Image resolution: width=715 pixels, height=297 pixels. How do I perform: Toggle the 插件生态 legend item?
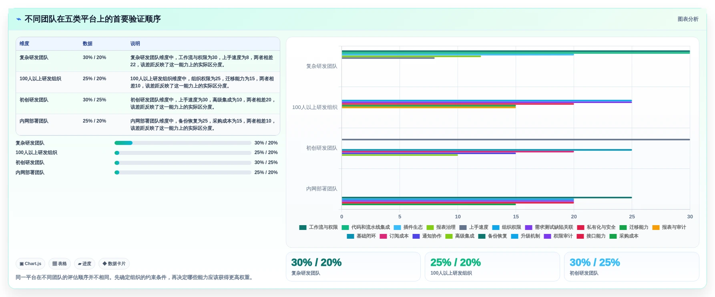coord(408,227)
